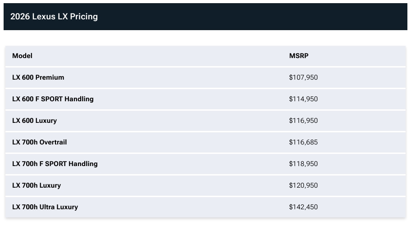Click the 2026 Lexus LX Pricing title

pyautogui.click(x=54, y=17)
